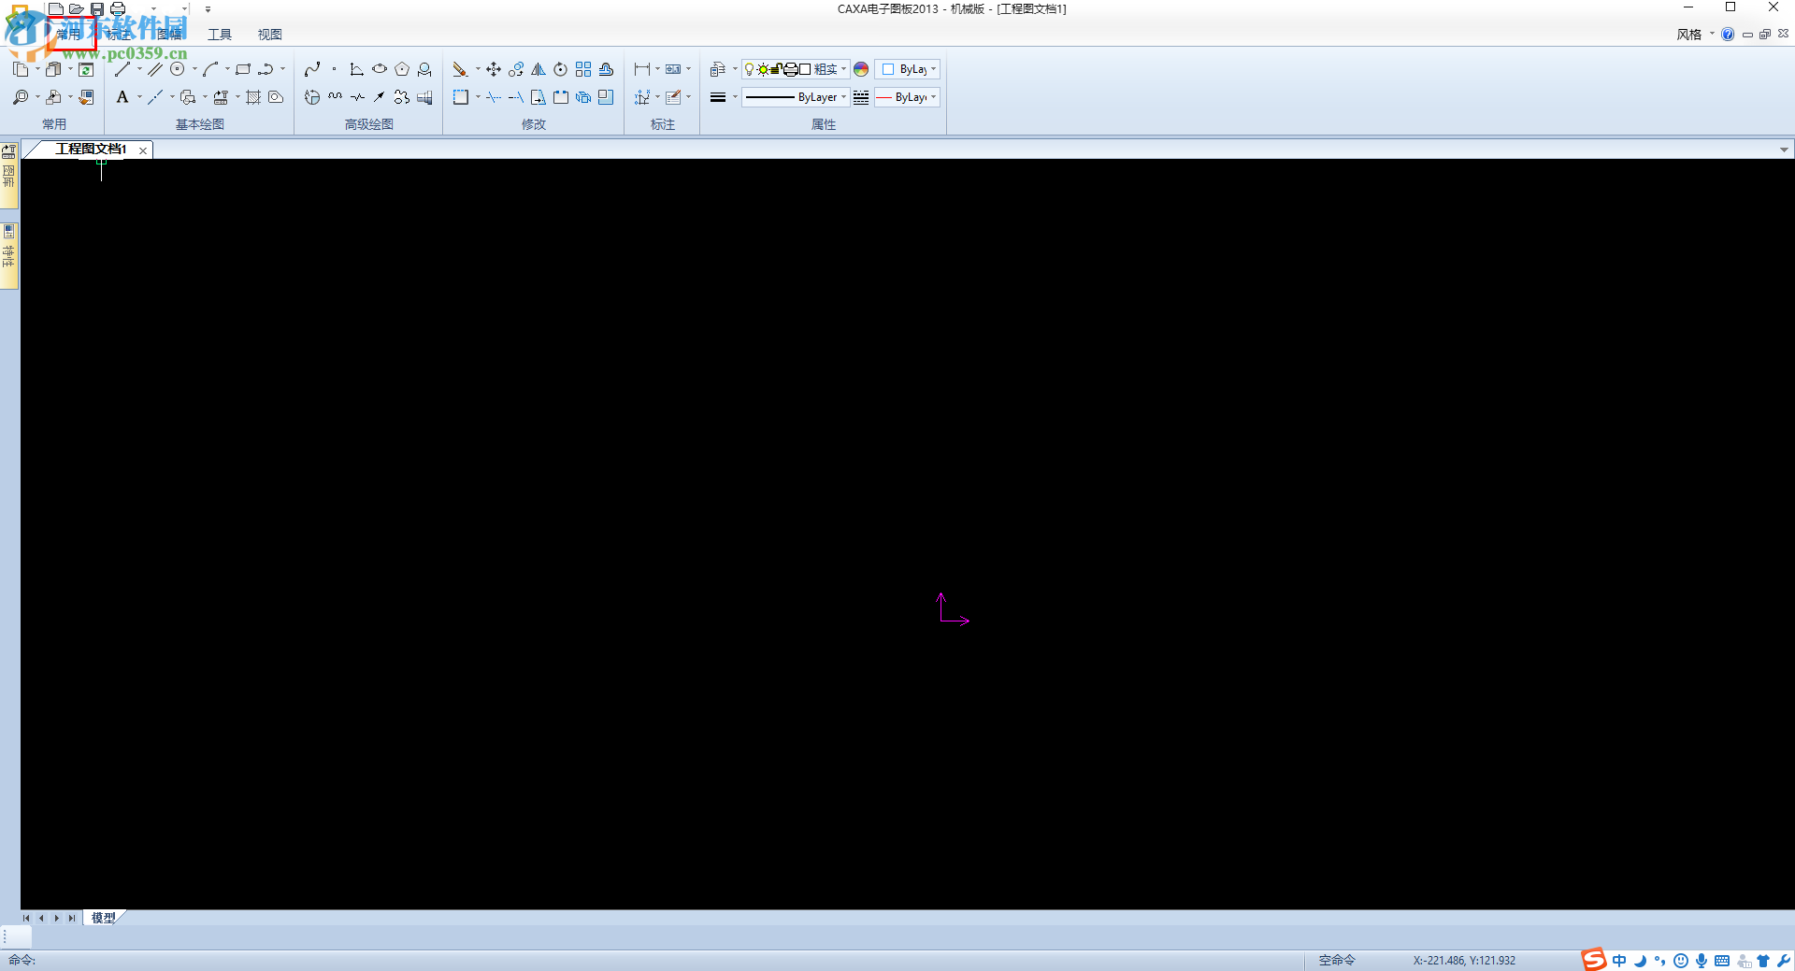Image resolution: width=1795 pixels, height=971 pixels.
Task: Select the Circle drawing tool
Action: (177, 69)
